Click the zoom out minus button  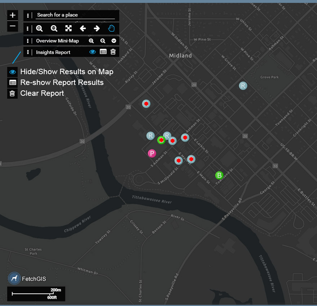pos(13,26)
